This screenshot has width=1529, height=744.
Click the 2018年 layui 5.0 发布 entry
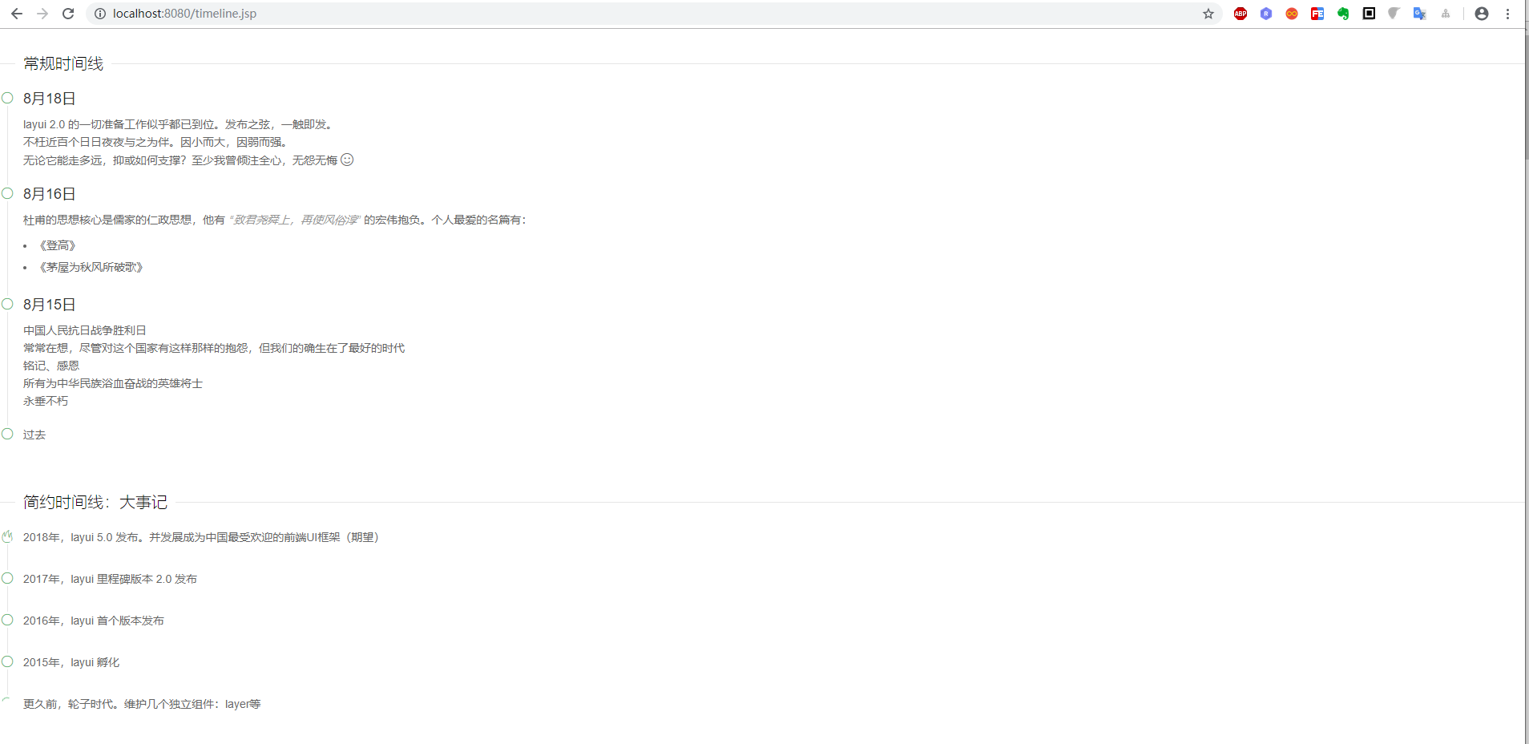pos(201,537)
